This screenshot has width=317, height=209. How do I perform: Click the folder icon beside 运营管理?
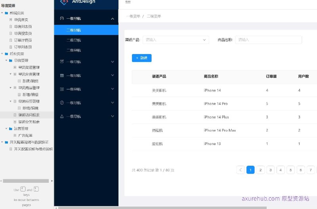(11, 128)
